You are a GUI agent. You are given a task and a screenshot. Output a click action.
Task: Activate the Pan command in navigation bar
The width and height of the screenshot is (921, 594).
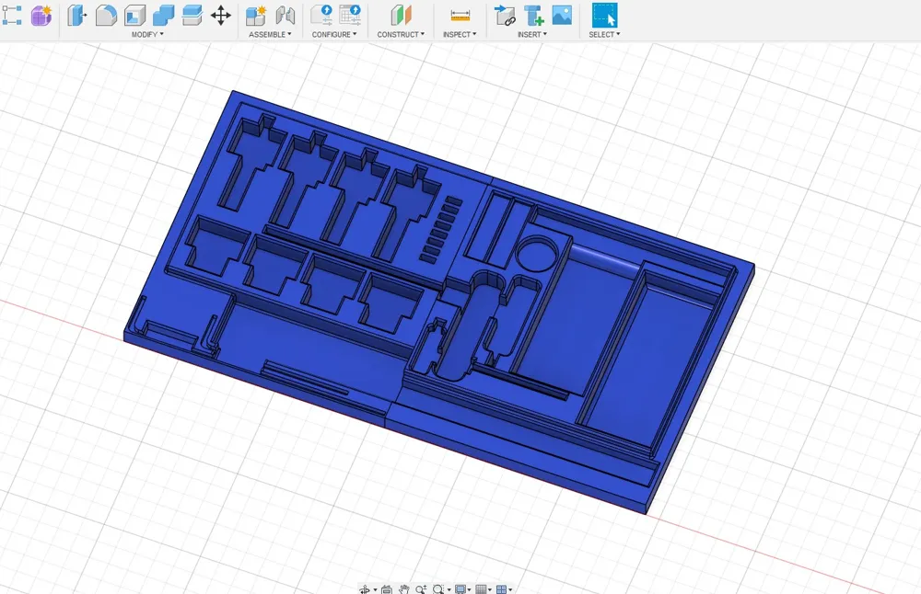[x=404, y=588]
